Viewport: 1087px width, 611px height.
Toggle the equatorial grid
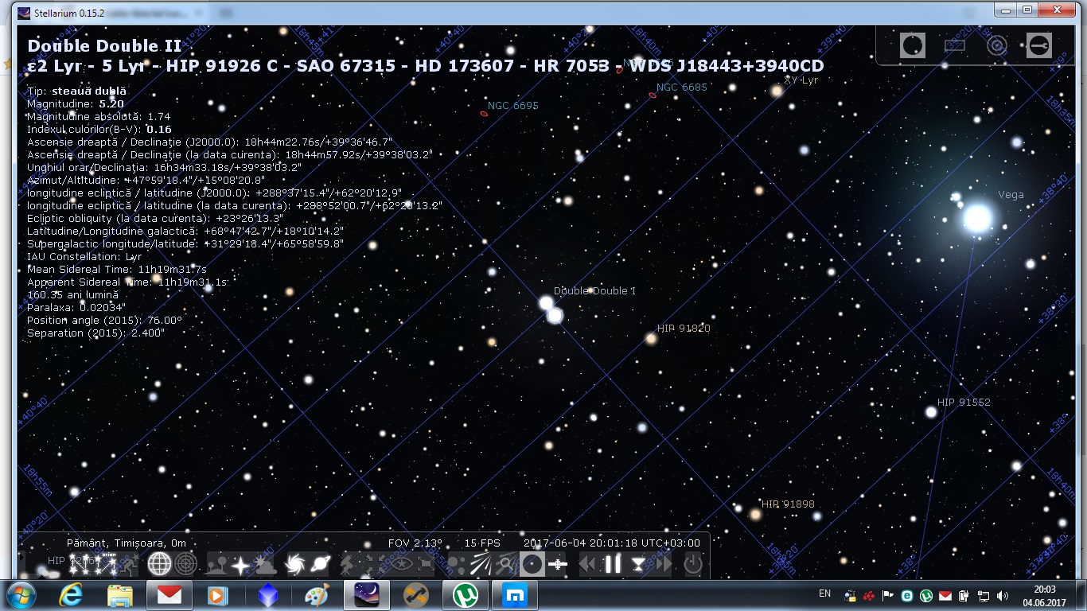[159, 564]
